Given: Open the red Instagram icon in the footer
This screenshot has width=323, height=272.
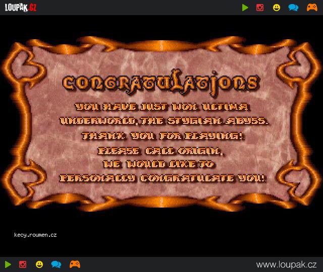Looking at the screenshot, I should pos(23,264).
